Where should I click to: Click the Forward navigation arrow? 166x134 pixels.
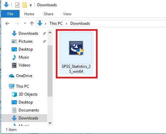tap(17, 23)
